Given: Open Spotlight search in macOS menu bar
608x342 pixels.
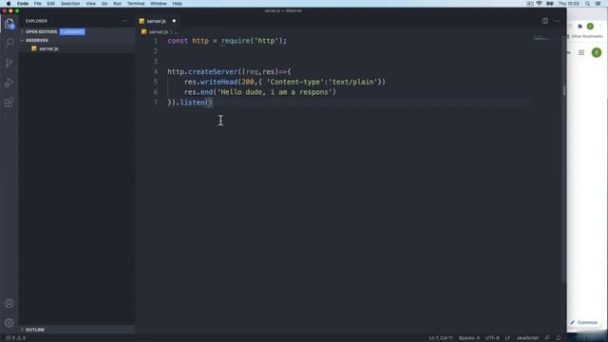Looking at the screenshot, I should tap(587, 4).
